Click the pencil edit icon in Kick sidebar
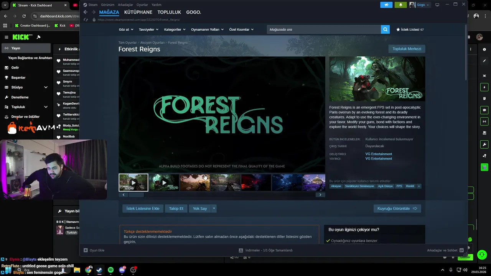The height and width of the screenshot is (276, 491). tap(484, 61)
